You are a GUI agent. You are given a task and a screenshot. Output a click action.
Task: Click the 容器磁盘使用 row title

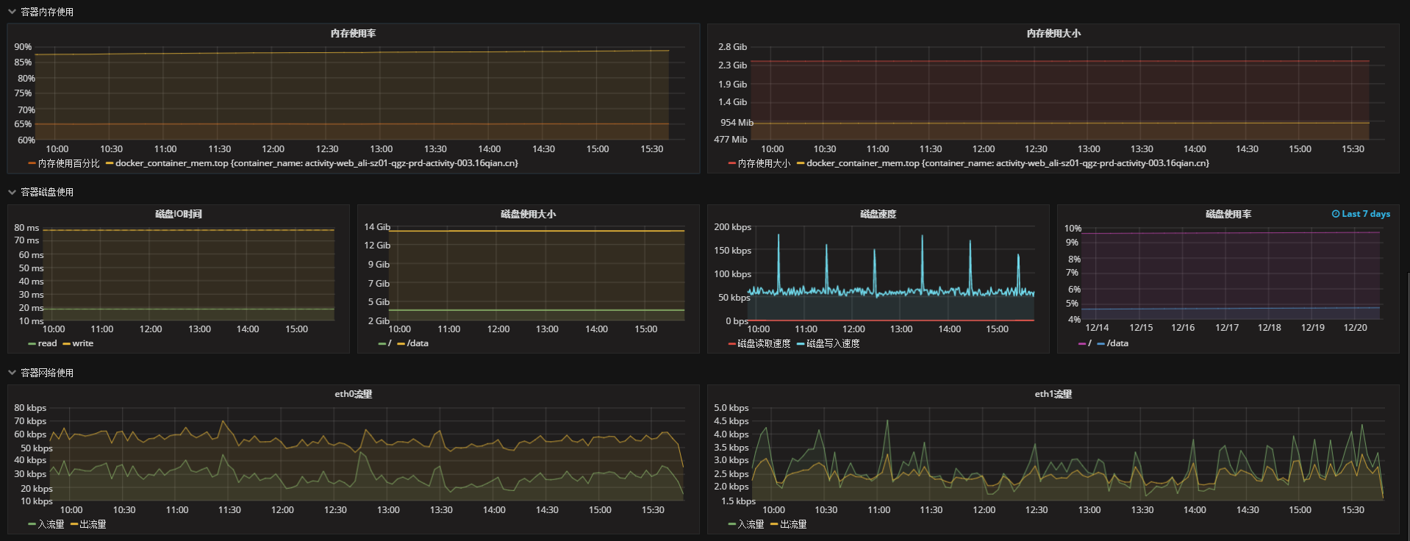(x=47, y=192)
